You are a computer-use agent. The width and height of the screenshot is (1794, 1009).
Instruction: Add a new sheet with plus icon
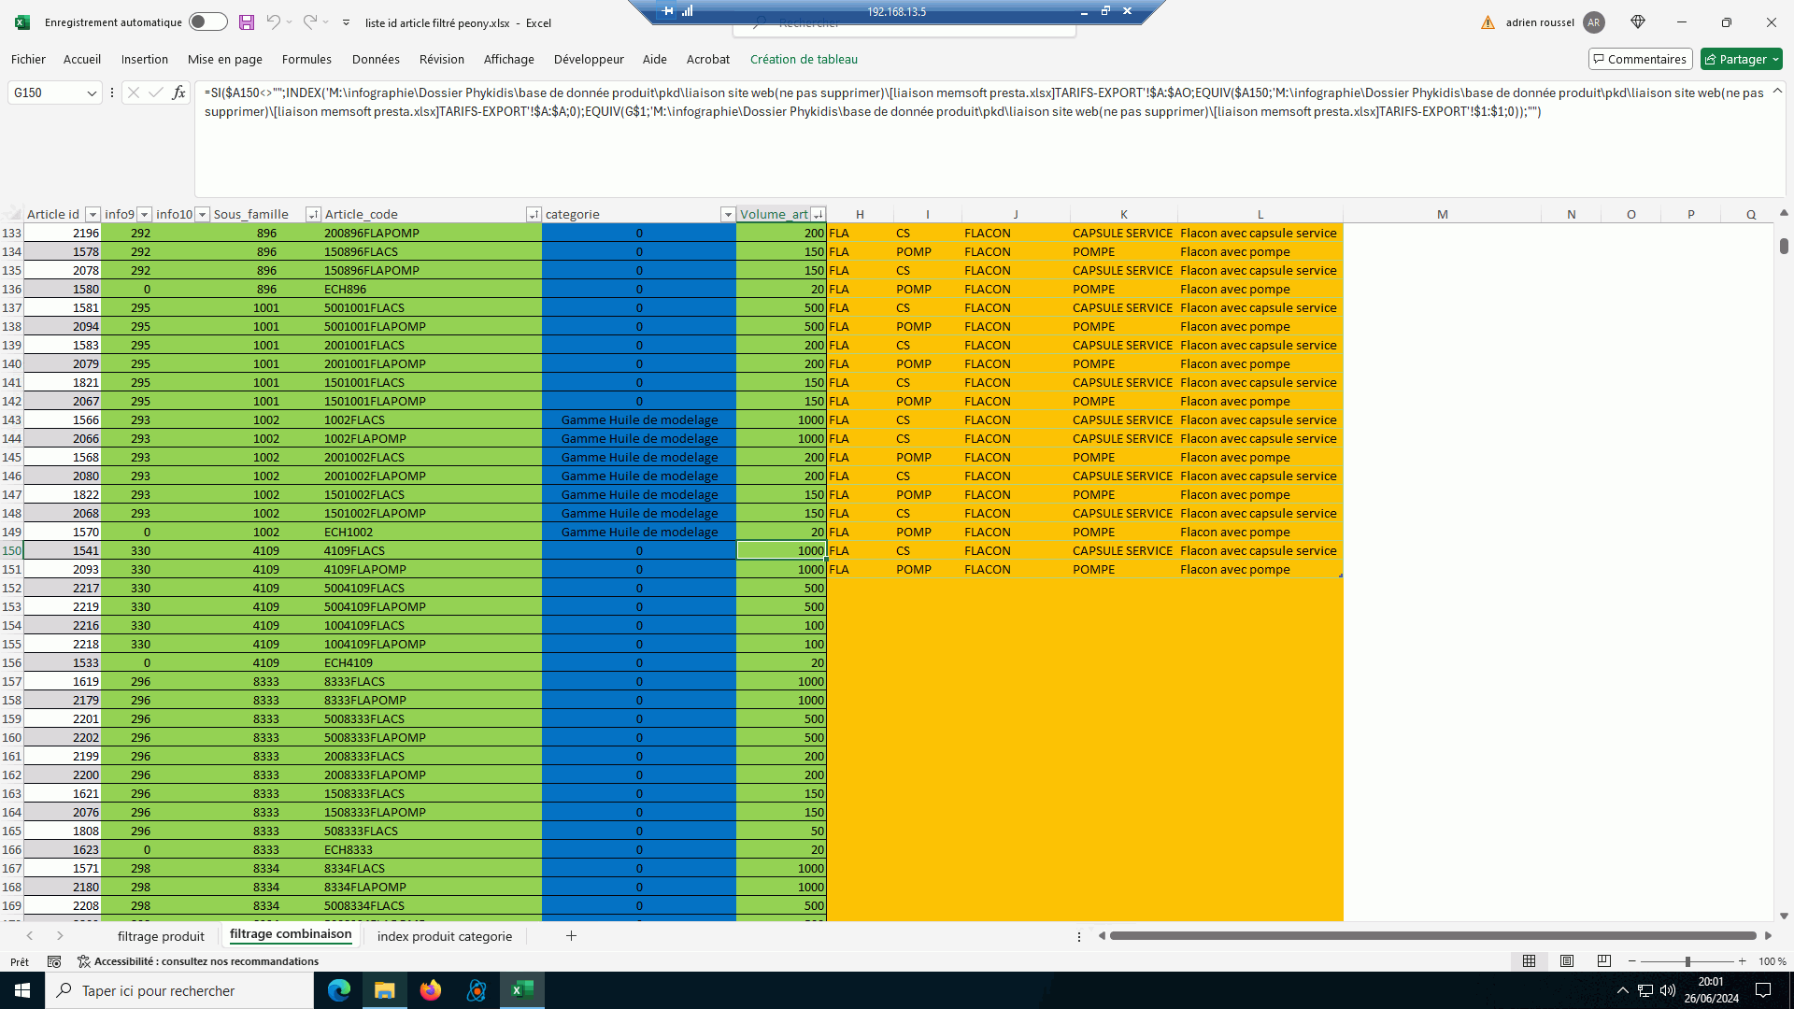(x=571, y=936)
